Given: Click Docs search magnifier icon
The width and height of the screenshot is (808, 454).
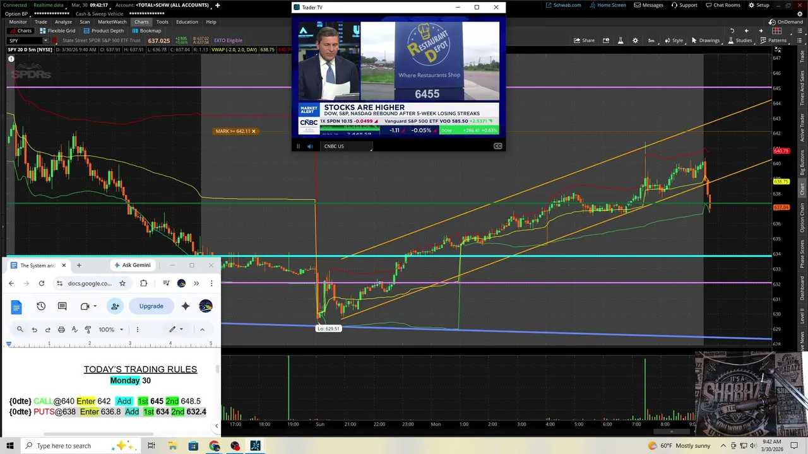Looking at the screenshot, I should click(20, 329).
